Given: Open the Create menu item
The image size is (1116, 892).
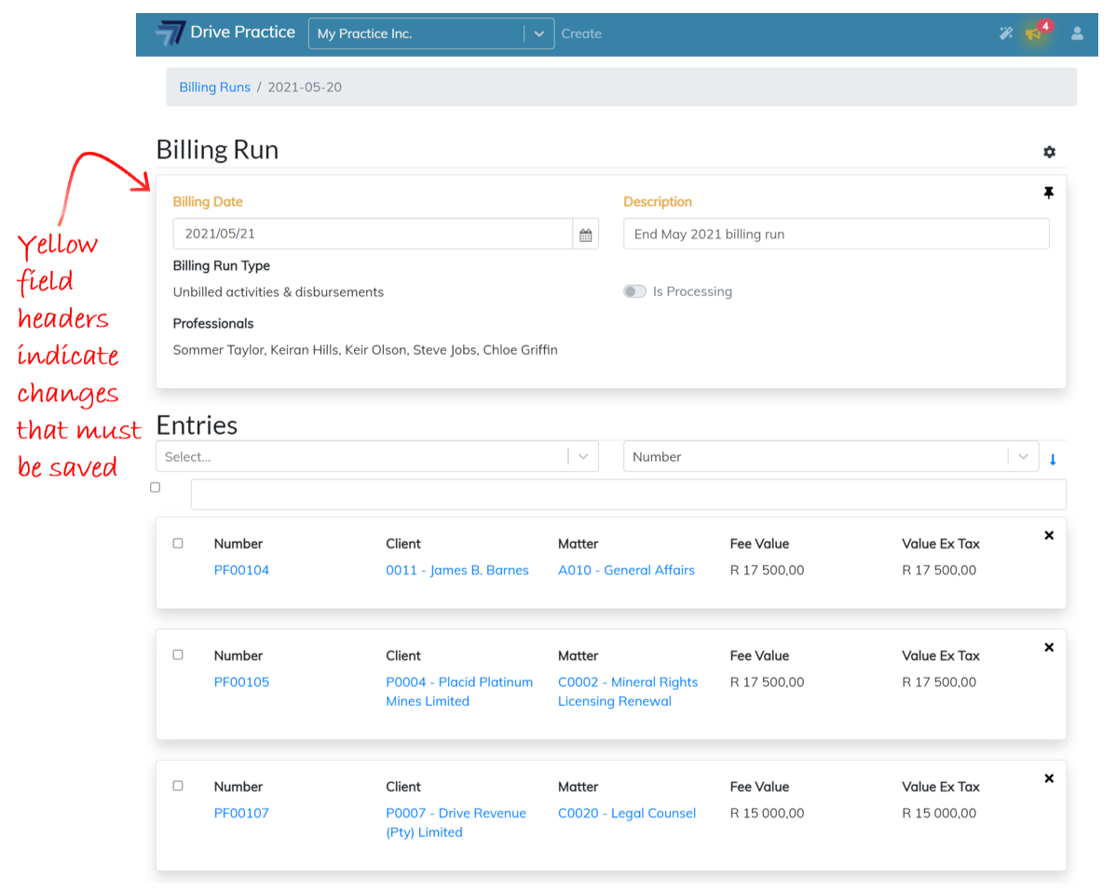Looking at the screenshot, I should coord(581,34).
